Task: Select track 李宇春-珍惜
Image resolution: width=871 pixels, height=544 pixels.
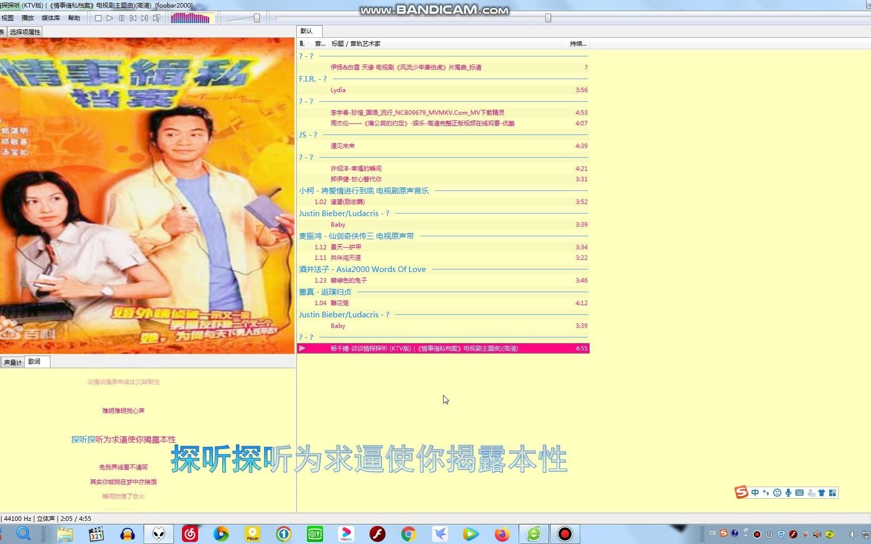Action: pos(443,113)
